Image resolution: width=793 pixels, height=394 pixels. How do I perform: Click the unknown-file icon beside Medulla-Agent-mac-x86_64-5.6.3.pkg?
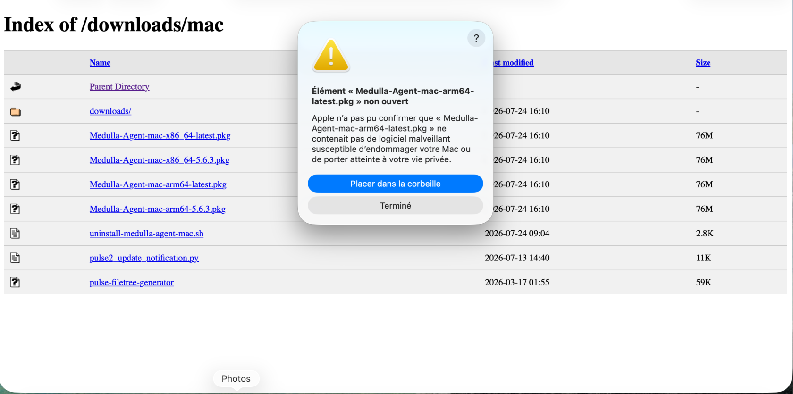pyautogui.click(x=15, y=160)
